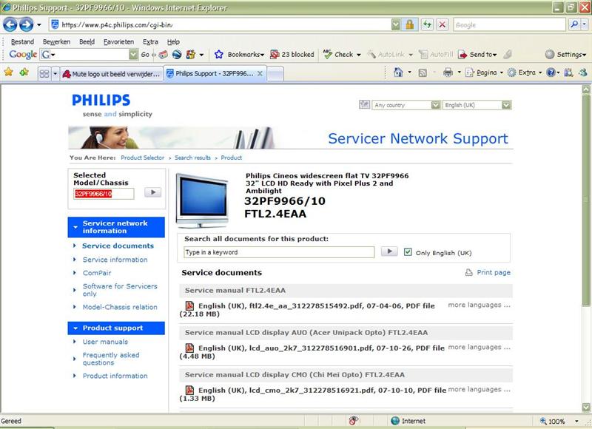Click the TV product thumbnail image

(x=202, y=200)
